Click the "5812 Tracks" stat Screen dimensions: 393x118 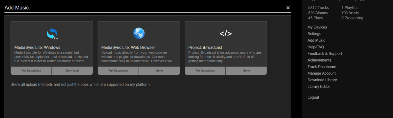click(318, 8)
